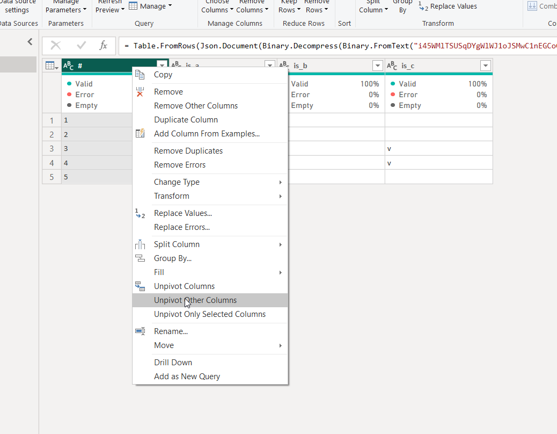Viewport: 557px width, 434px height.
Task: Expand the Change Type submenu
Action: (x=280, y=182)
